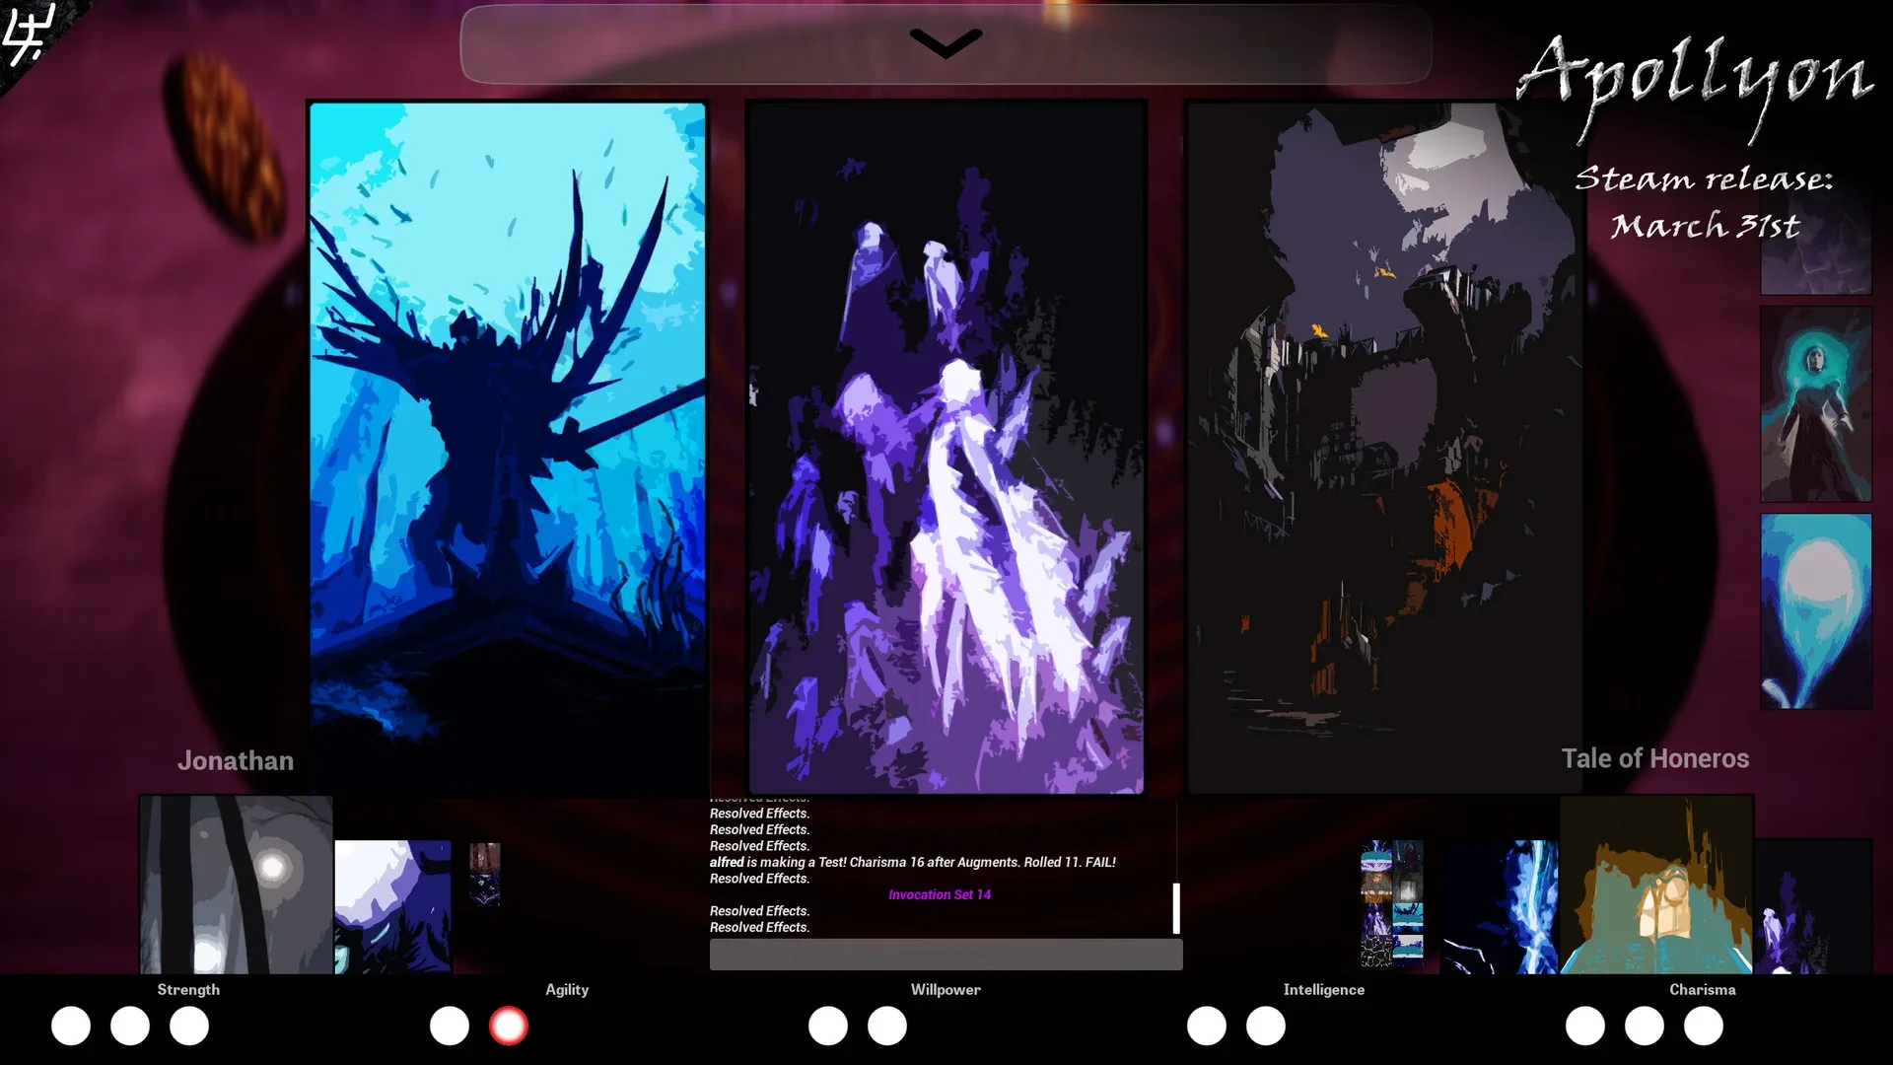The image size is (1893, 1065).
Task: Click the small card stack beside the moon card
Action: coord(484,874)
